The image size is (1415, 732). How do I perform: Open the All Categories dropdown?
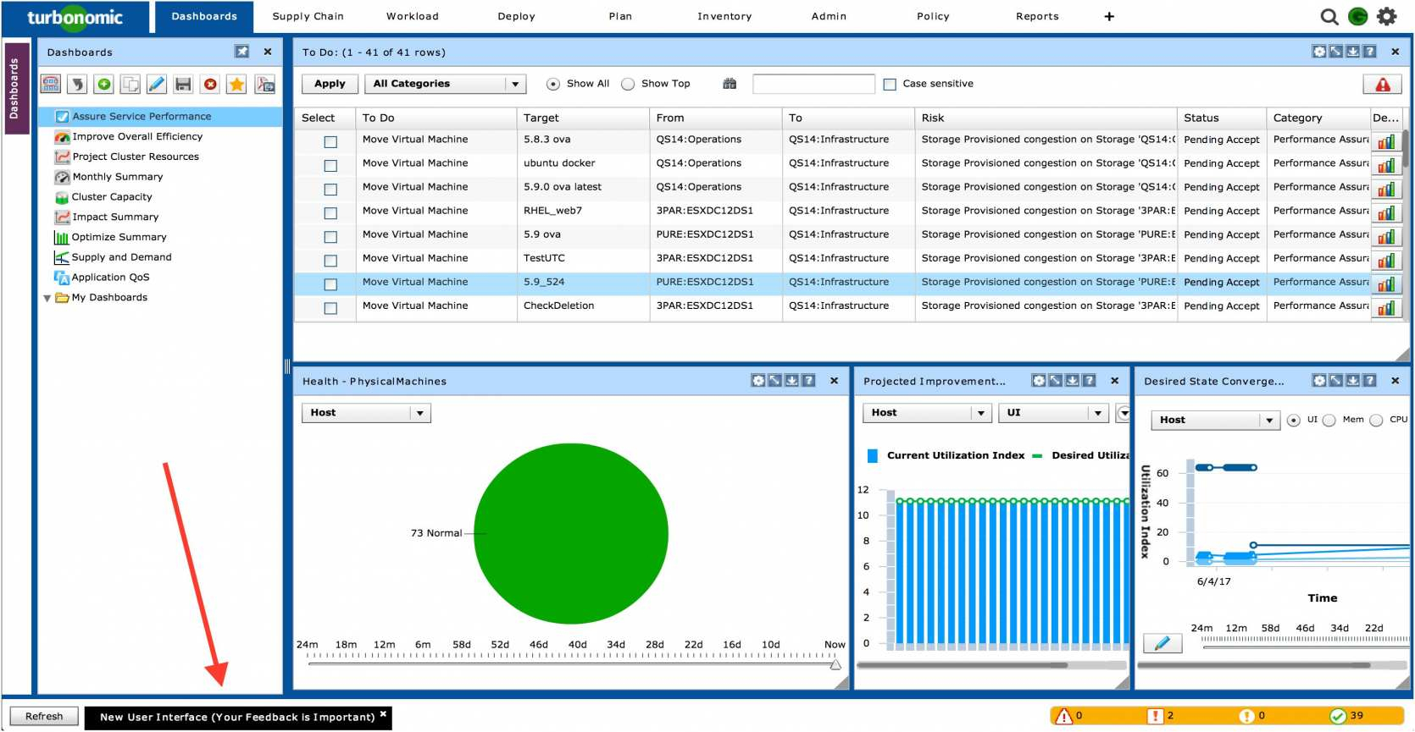pos(446,84)
